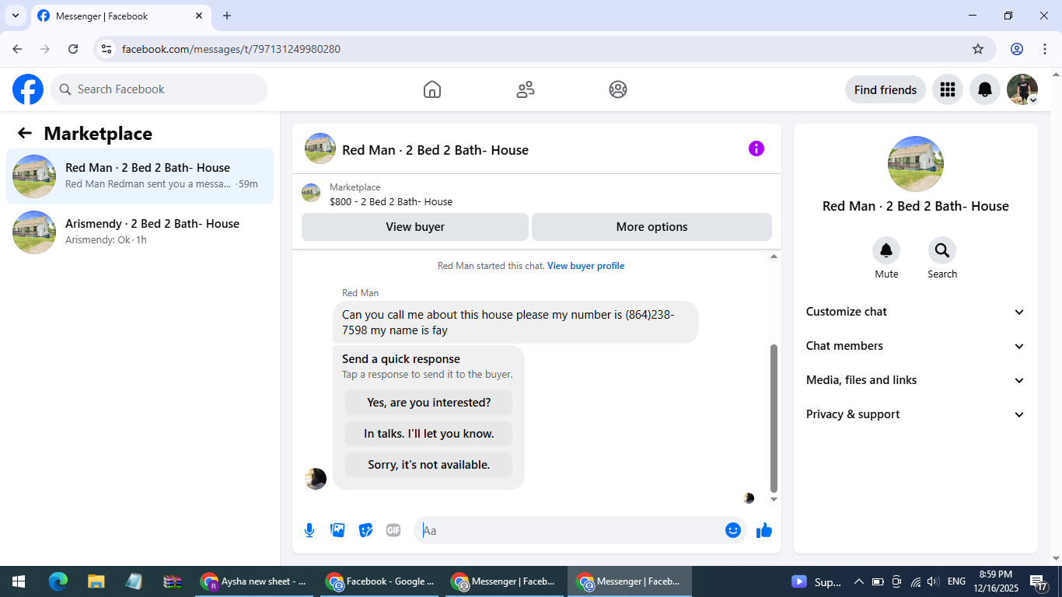The height and width of the screenshot is (597, 1062).
Task: Click the chat scrollbar thumb
Action: tap(774, 418)
